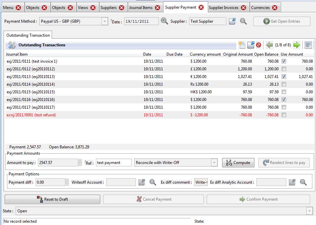
Task: Search Writeoff Account with magnifier icon
Action: [153, 182]
